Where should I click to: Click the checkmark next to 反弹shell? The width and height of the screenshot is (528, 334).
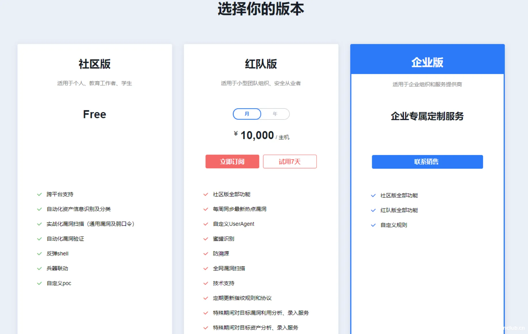click(x=40, y=254)
